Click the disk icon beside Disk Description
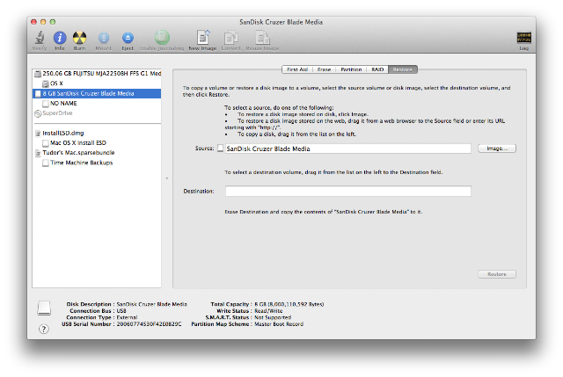 pos(44,308)
